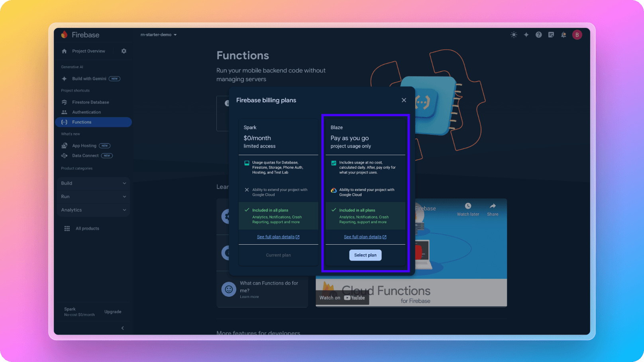
Task: Open Project Overview in sidebar
Action: pyautogui.click(x=88, y=51)
